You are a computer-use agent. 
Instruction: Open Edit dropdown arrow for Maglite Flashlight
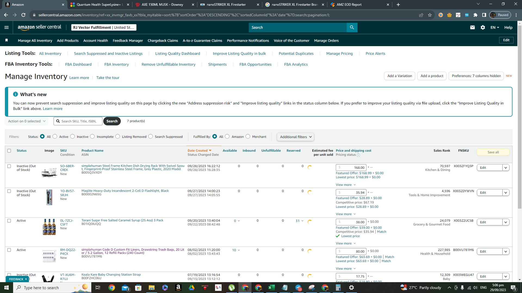(x=506, y=193)
